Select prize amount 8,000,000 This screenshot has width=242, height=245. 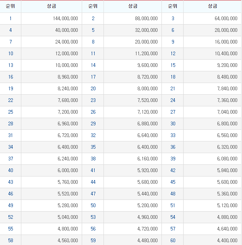click(x=147, y=89)
